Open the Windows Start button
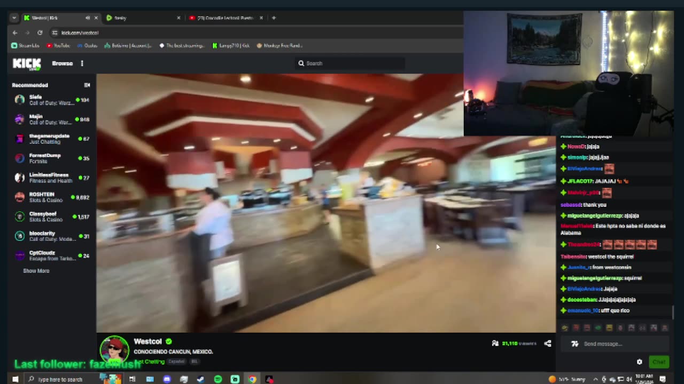The width and height of the screenshot is (684, 384). [15, 379]
